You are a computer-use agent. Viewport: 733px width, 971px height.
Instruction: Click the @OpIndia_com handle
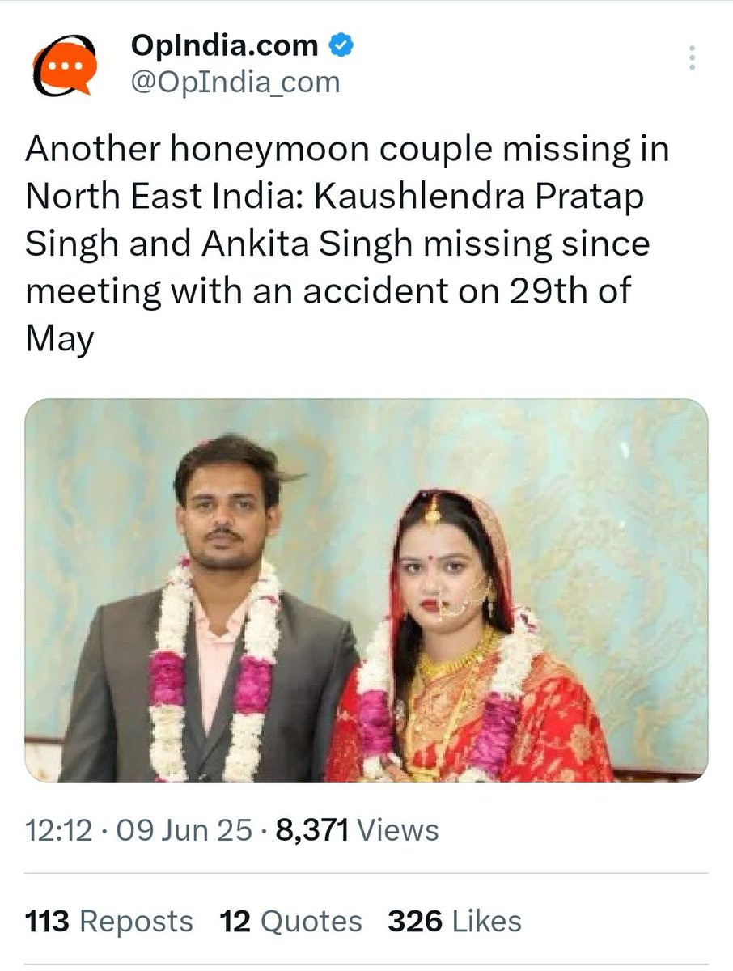(235, 82)
